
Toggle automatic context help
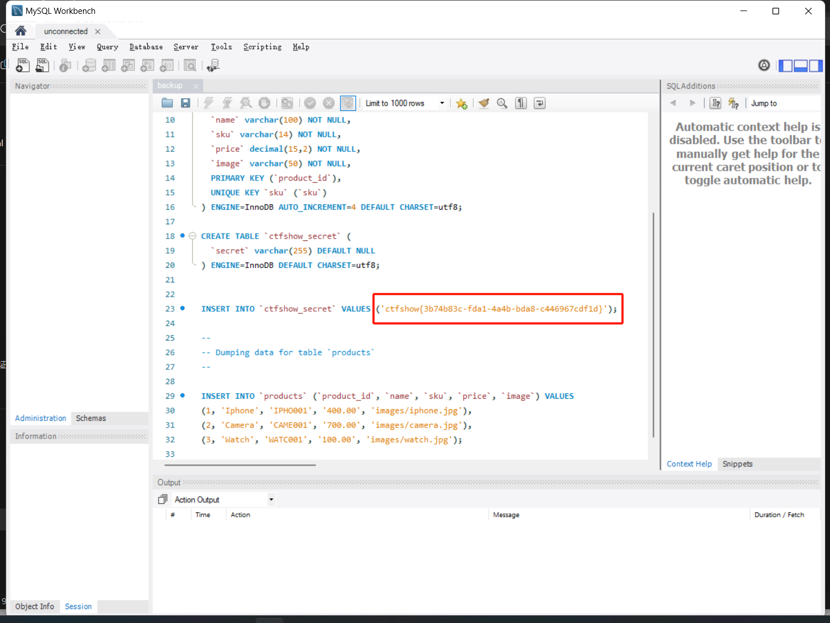point(734,103)
